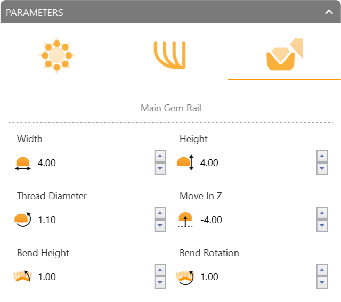Select the Main Gem Rail tab icon

pyautogui.click(x=285, y=54)
